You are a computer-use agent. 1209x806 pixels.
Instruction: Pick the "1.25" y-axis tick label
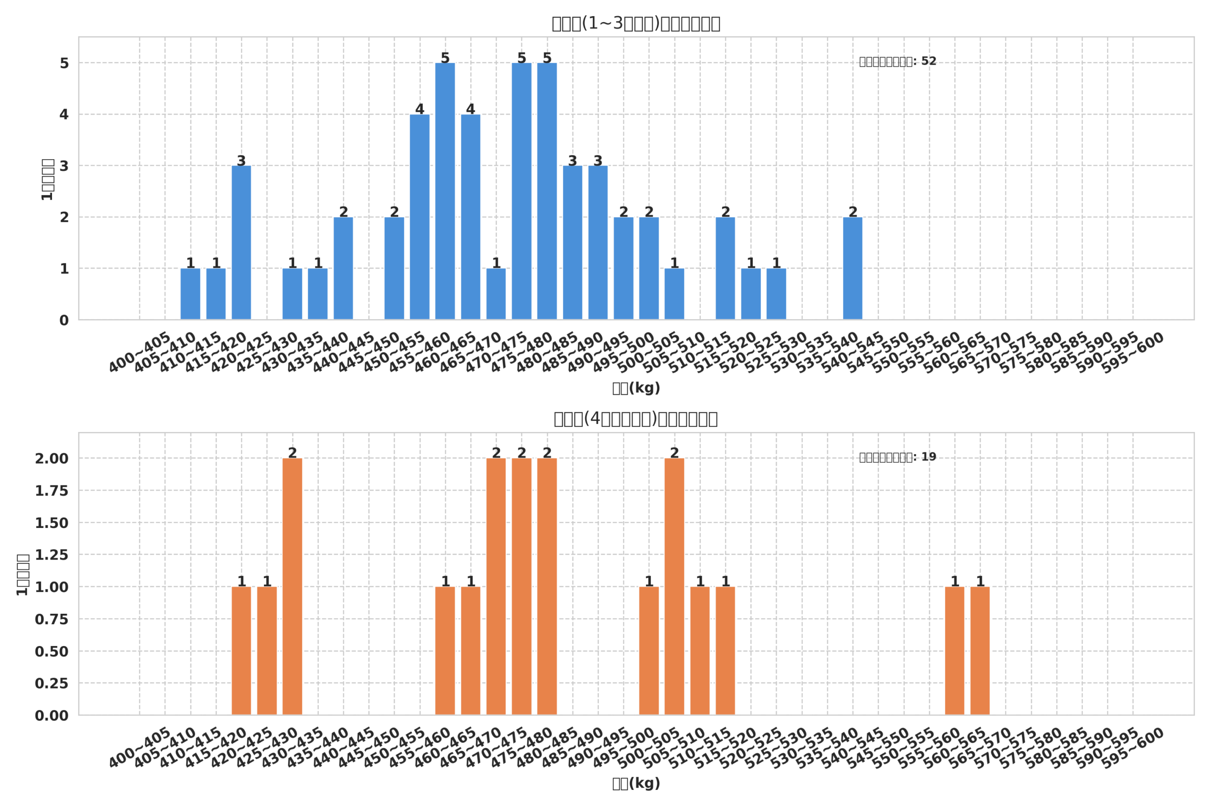51,555
